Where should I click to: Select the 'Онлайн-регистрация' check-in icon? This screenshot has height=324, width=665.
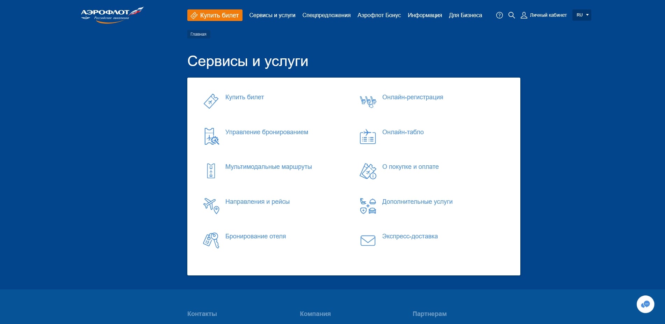[x=367, y=101]
